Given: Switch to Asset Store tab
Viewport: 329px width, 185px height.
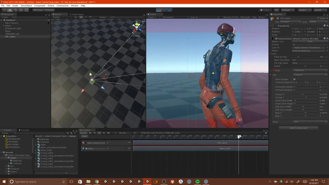Looking at the screenshot, I should click(76, 14).
